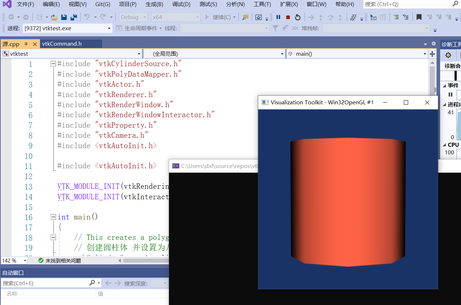Collapse the main() function region

click(53, 217)
